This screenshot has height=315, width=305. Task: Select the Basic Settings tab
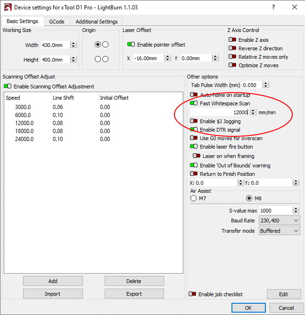[22, 21]
